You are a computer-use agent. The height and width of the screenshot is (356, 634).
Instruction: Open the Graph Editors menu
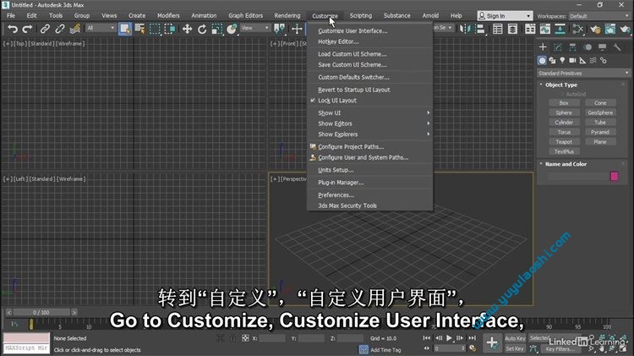(245, 15)
